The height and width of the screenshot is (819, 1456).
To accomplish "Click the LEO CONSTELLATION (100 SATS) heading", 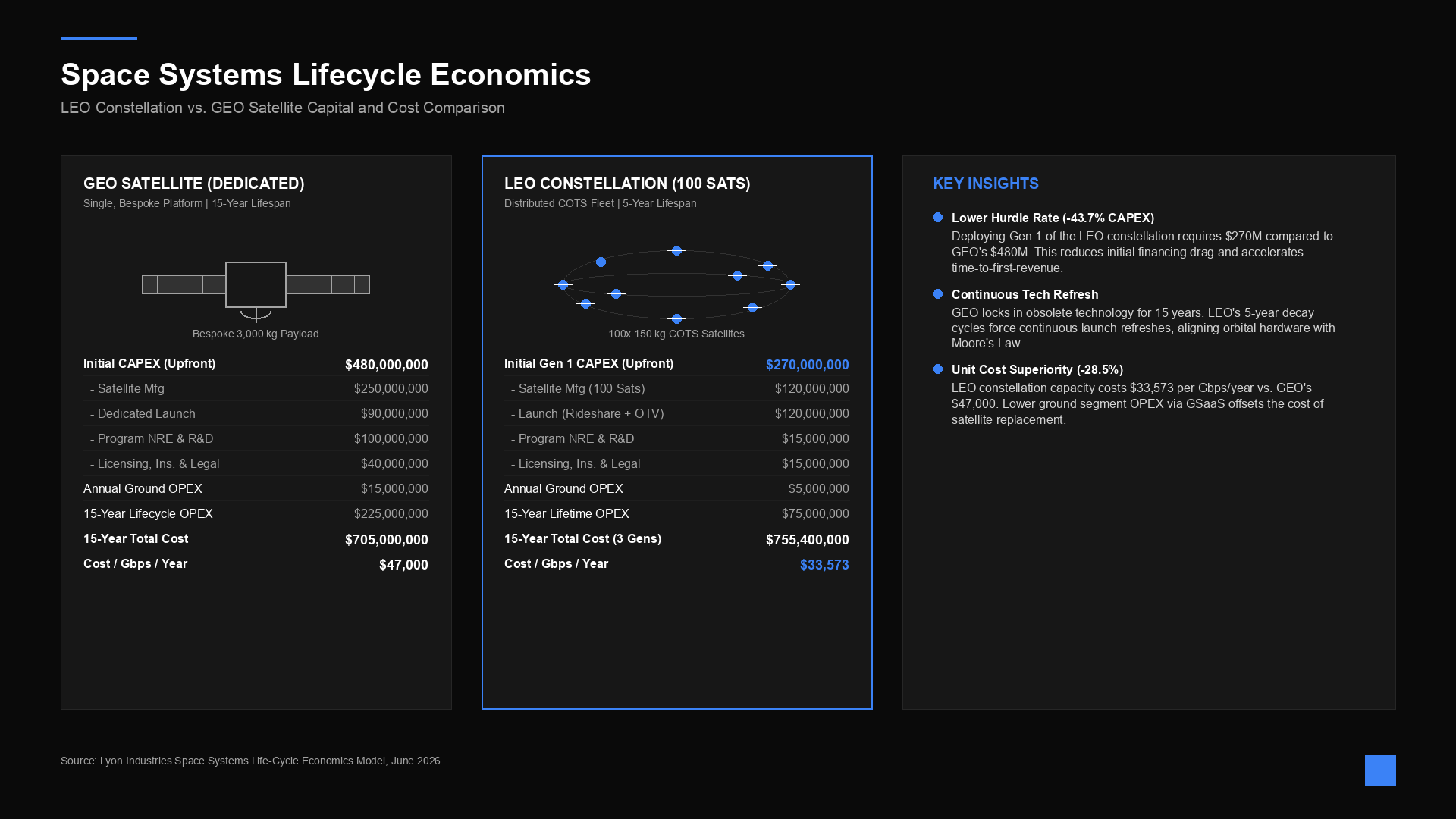I will (x=627, y=184).
